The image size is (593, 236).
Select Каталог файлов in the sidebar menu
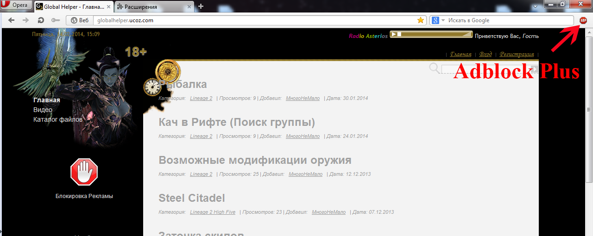click(58, 119)
